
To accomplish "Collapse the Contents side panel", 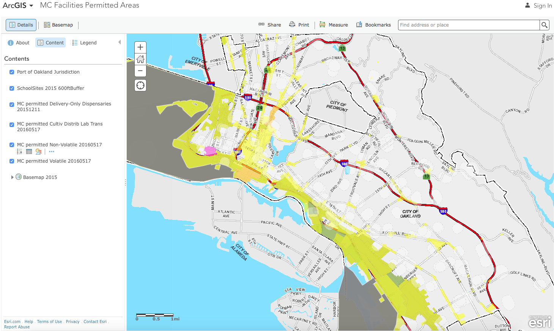I will [120, 42].
